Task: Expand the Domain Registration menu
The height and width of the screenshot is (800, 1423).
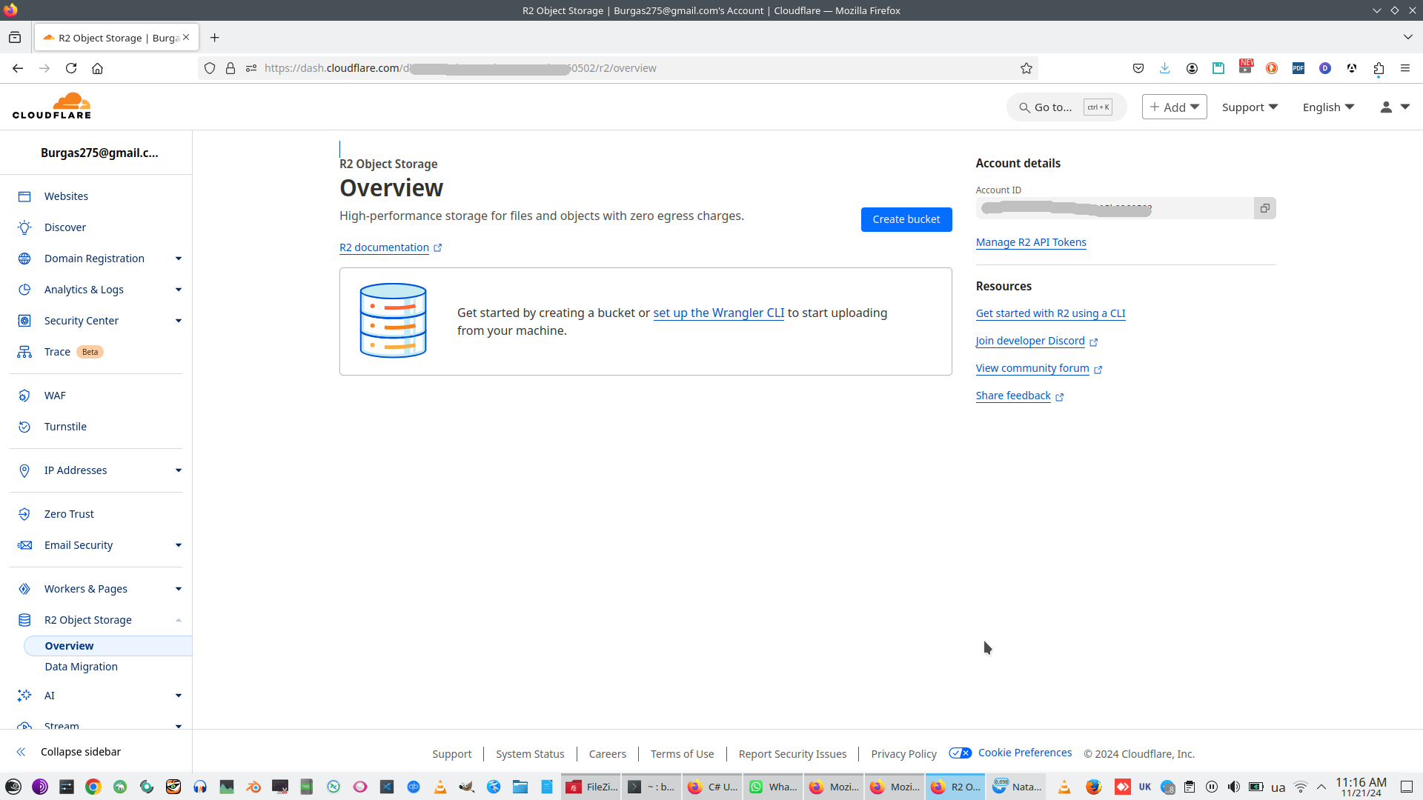Action: pyautogui.click(x=179, y=259)
